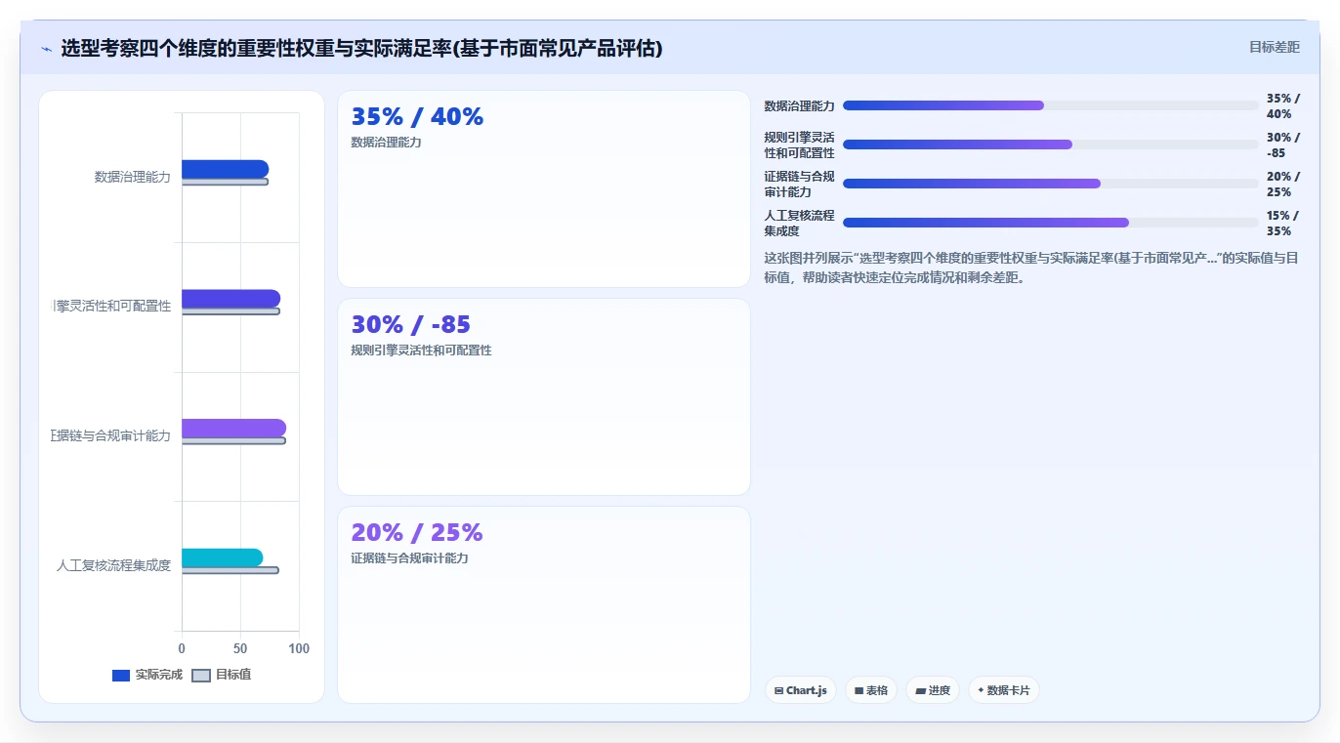The width and height of the screenshot is (1340, 743).
Task: Click the blue 数据治理能力 chart bar
Action: click(x=225, y=169)
